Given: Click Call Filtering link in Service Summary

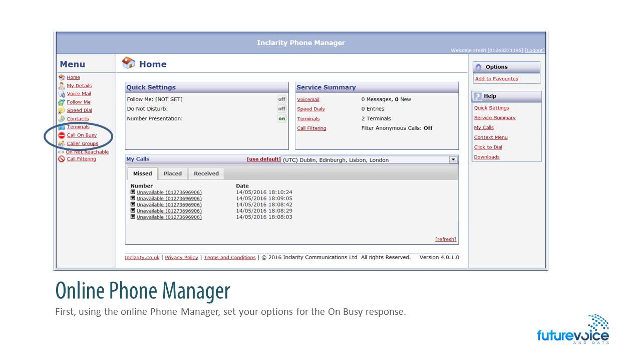Looking at the screenshot, I should coord(311,128).
